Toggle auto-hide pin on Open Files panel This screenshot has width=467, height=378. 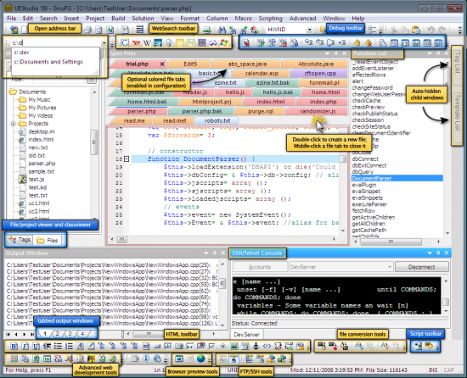click(x=335, y=53)
